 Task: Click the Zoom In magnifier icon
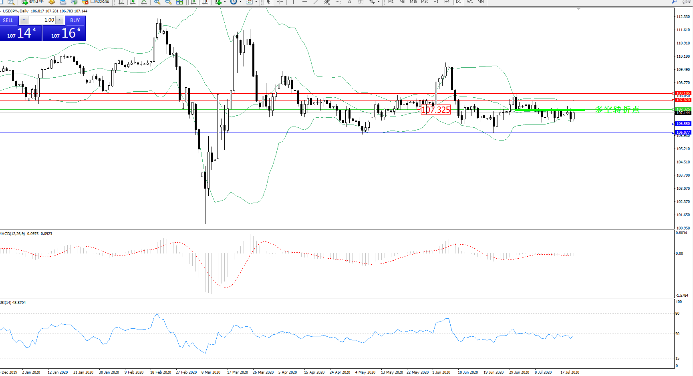click(157, 2)
